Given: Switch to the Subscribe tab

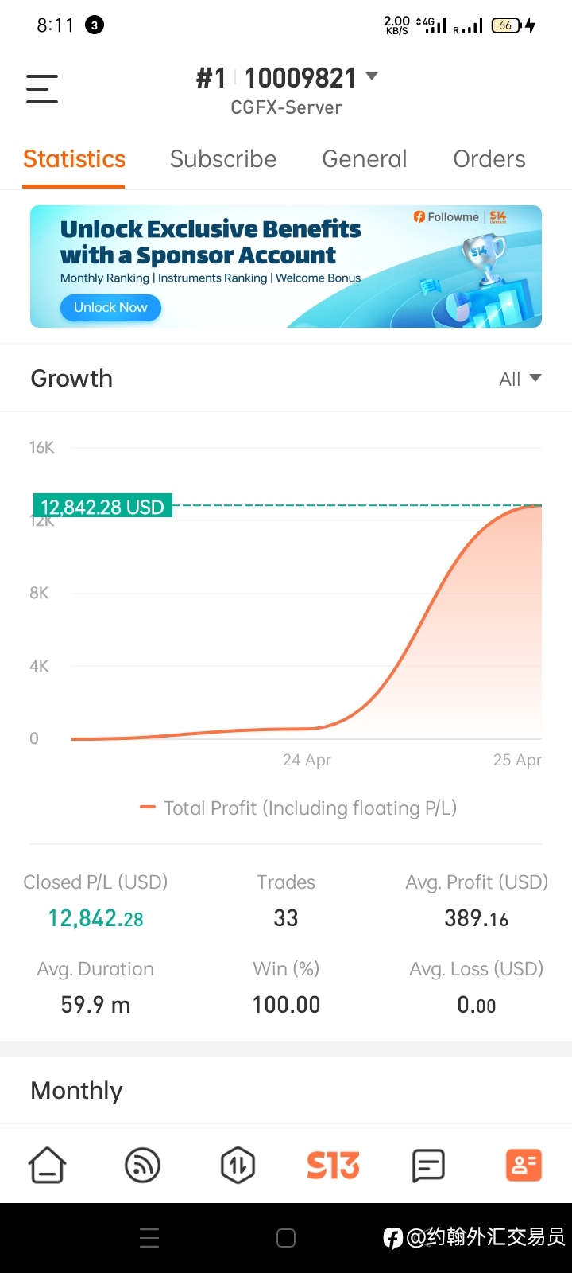Looking at the screenshot, I should (x=223, y=159).
